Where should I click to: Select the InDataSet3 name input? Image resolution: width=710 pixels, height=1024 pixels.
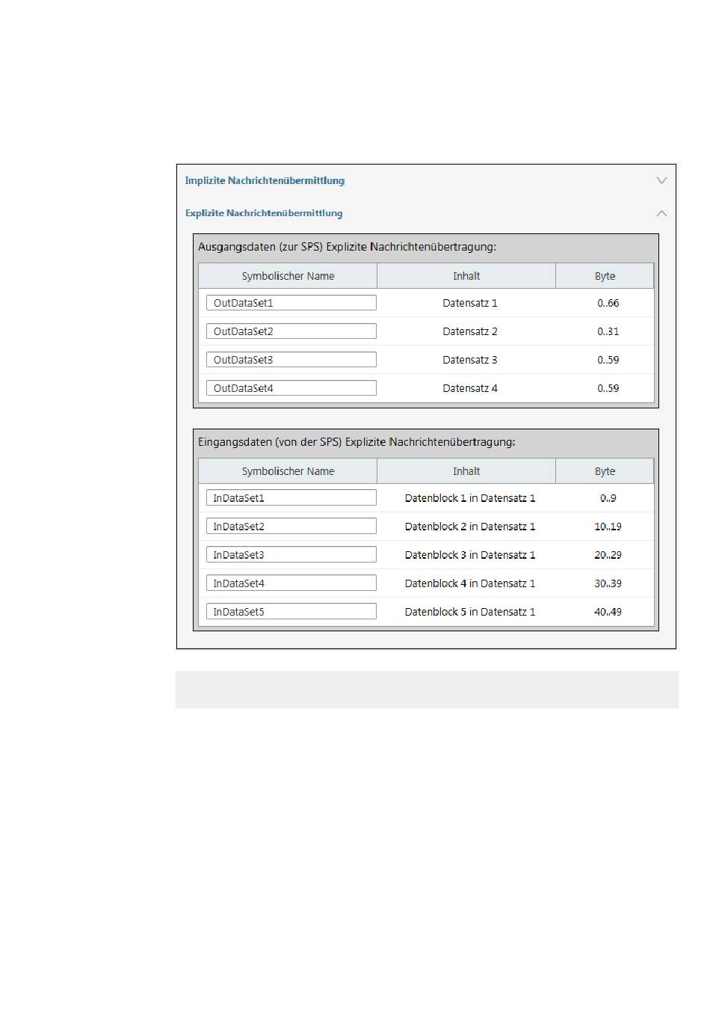point(291,555)
